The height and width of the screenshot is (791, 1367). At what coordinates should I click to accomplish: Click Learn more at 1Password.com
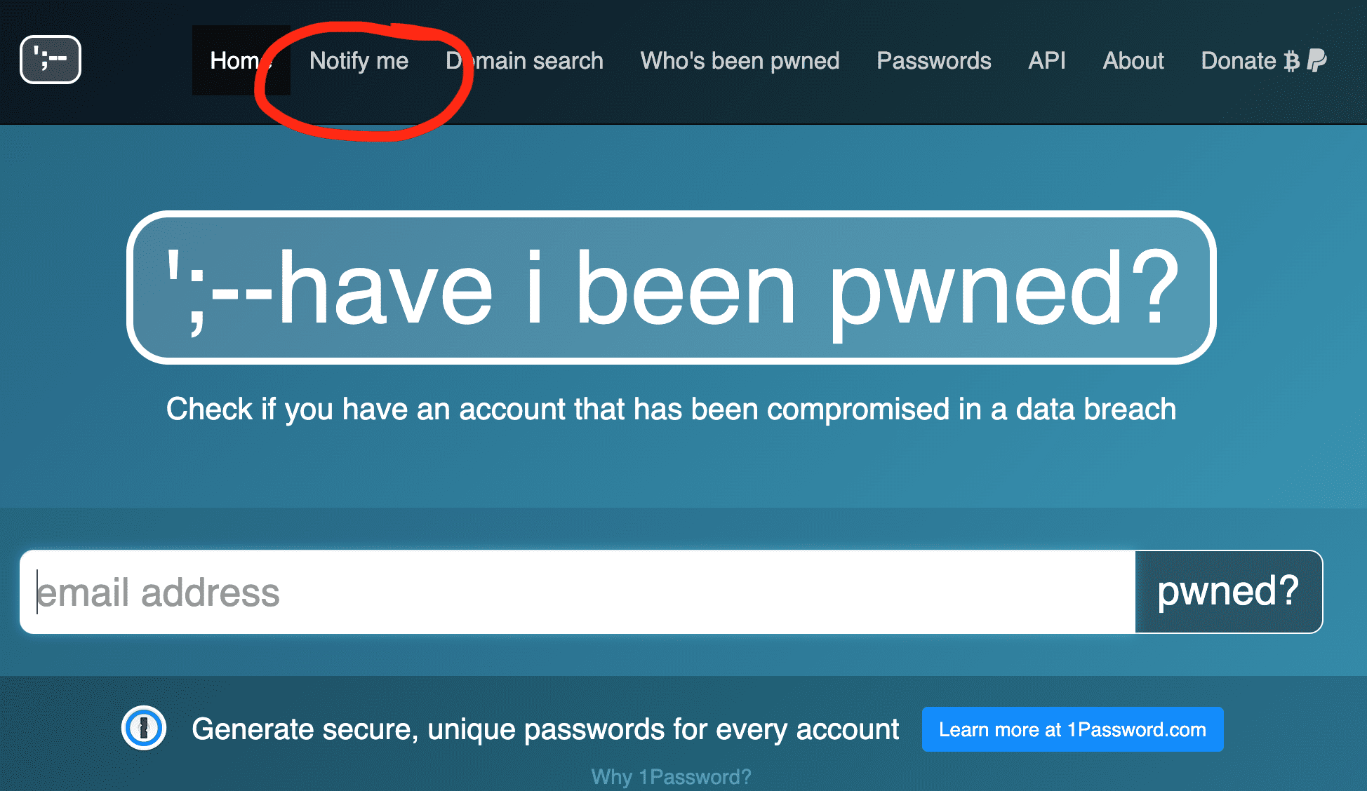click(x=1072, y=729)
